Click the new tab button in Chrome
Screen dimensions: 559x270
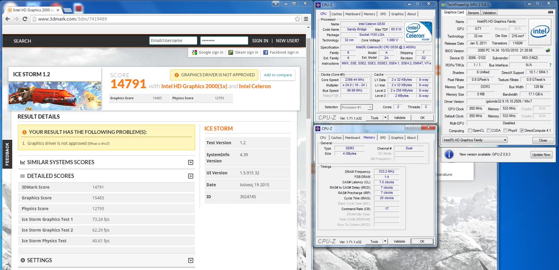(x=68, y=10)
